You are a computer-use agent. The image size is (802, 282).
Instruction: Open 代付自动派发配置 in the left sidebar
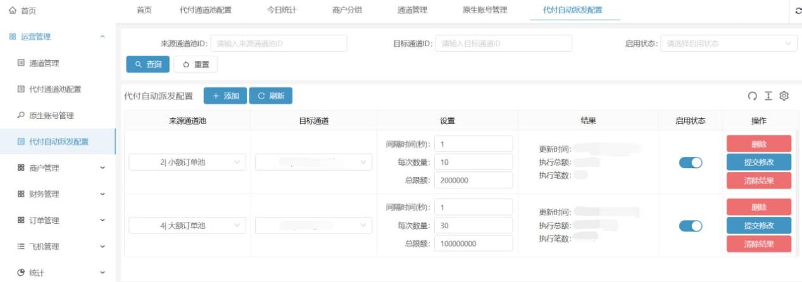click(58, 142)
